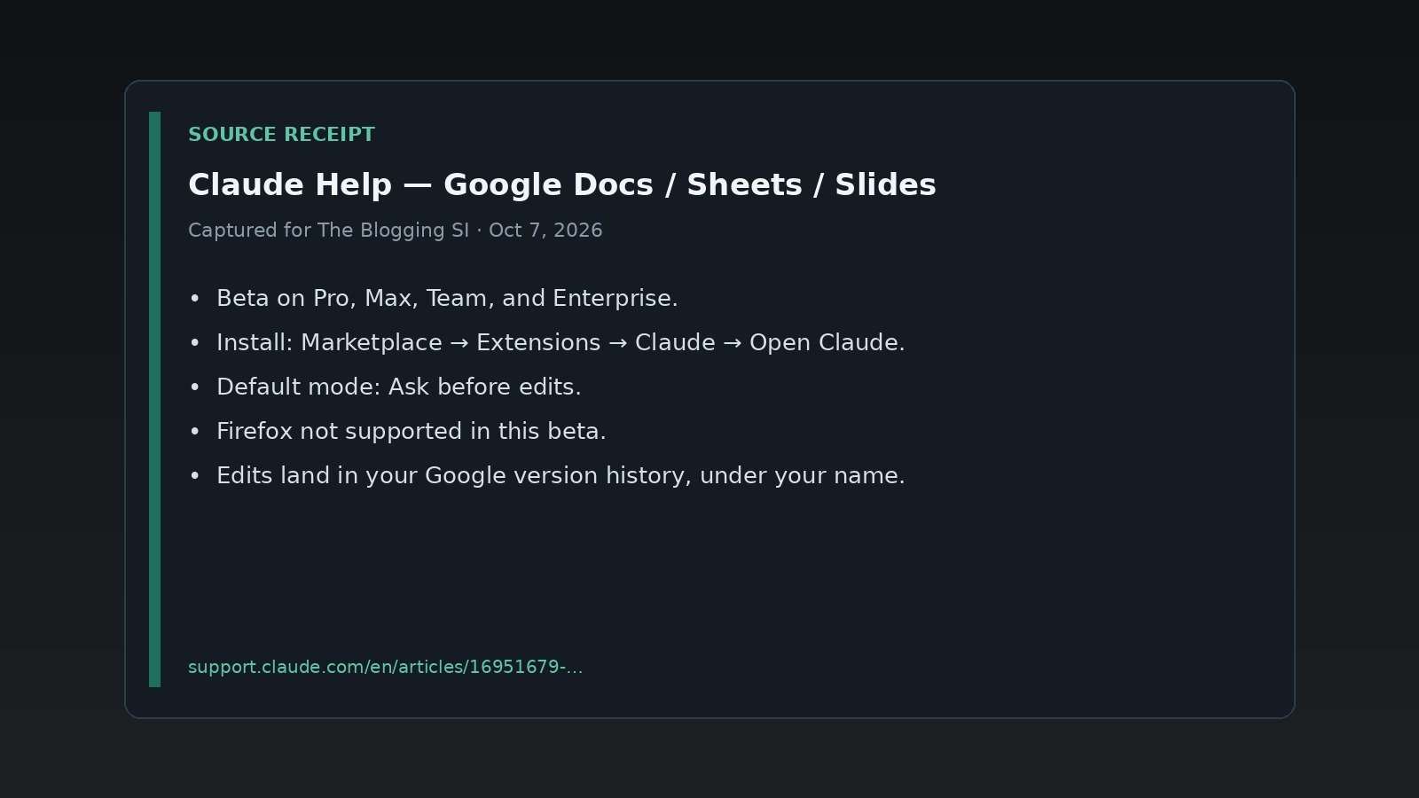Click the 'Beta on Pro, Max, Team, and Enterprise.' bullet

point(433,298)
